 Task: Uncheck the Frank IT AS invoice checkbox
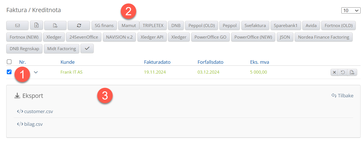coord(9,72)
